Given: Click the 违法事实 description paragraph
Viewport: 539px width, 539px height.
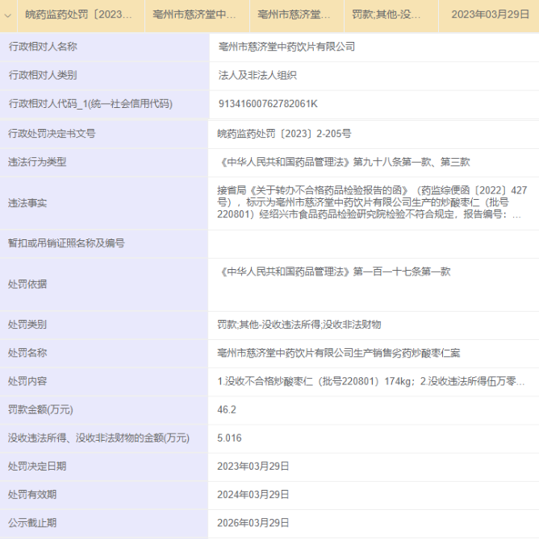Looking at the screenshot, I should (x=372, y=202).
